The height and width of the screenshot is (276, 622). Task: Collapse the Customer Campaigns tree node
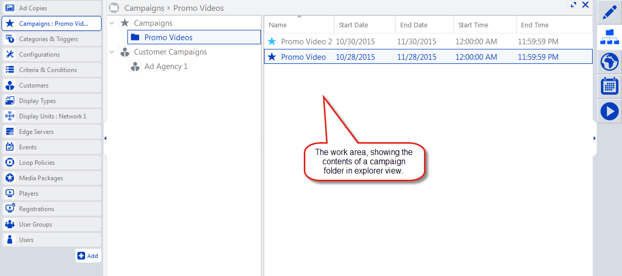tap(112, 52)
